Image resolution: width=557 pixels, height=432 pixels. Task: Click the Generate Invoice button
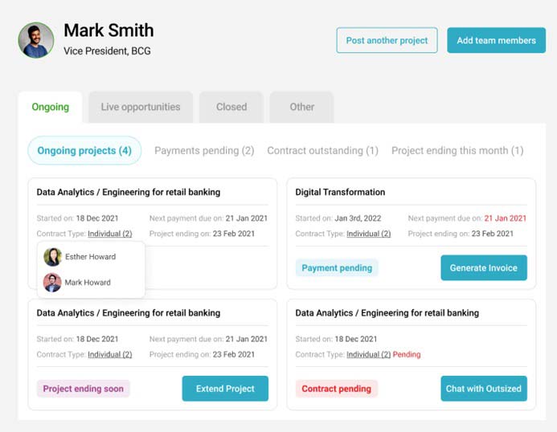(484, 267)
